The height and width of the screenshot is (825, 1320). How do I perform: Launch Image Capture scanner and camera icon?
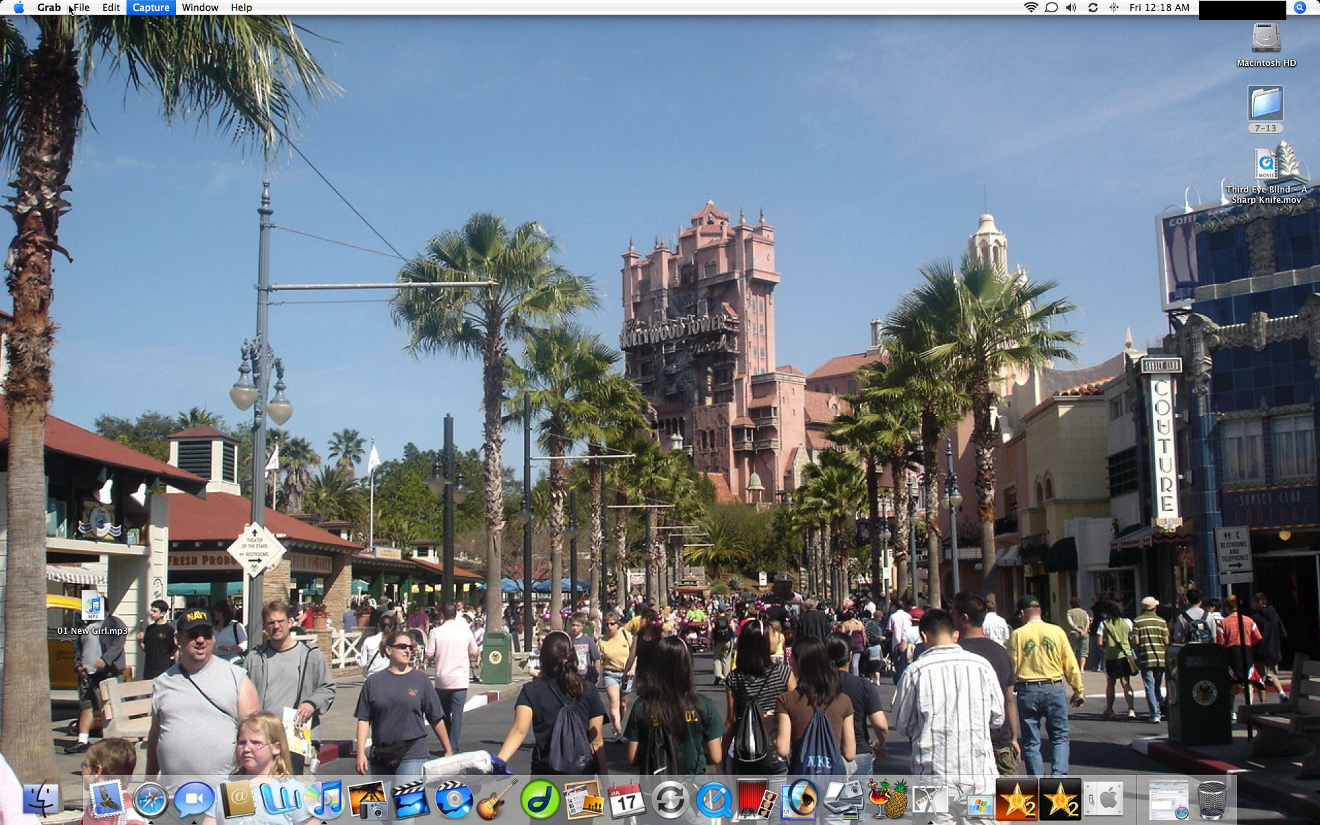coord(844,800)
